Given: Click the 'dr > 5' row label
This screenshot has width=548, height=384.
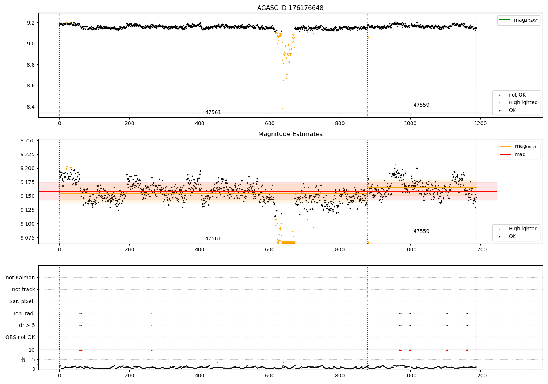Looking at the screenshot, I should (x=27, y=325).
